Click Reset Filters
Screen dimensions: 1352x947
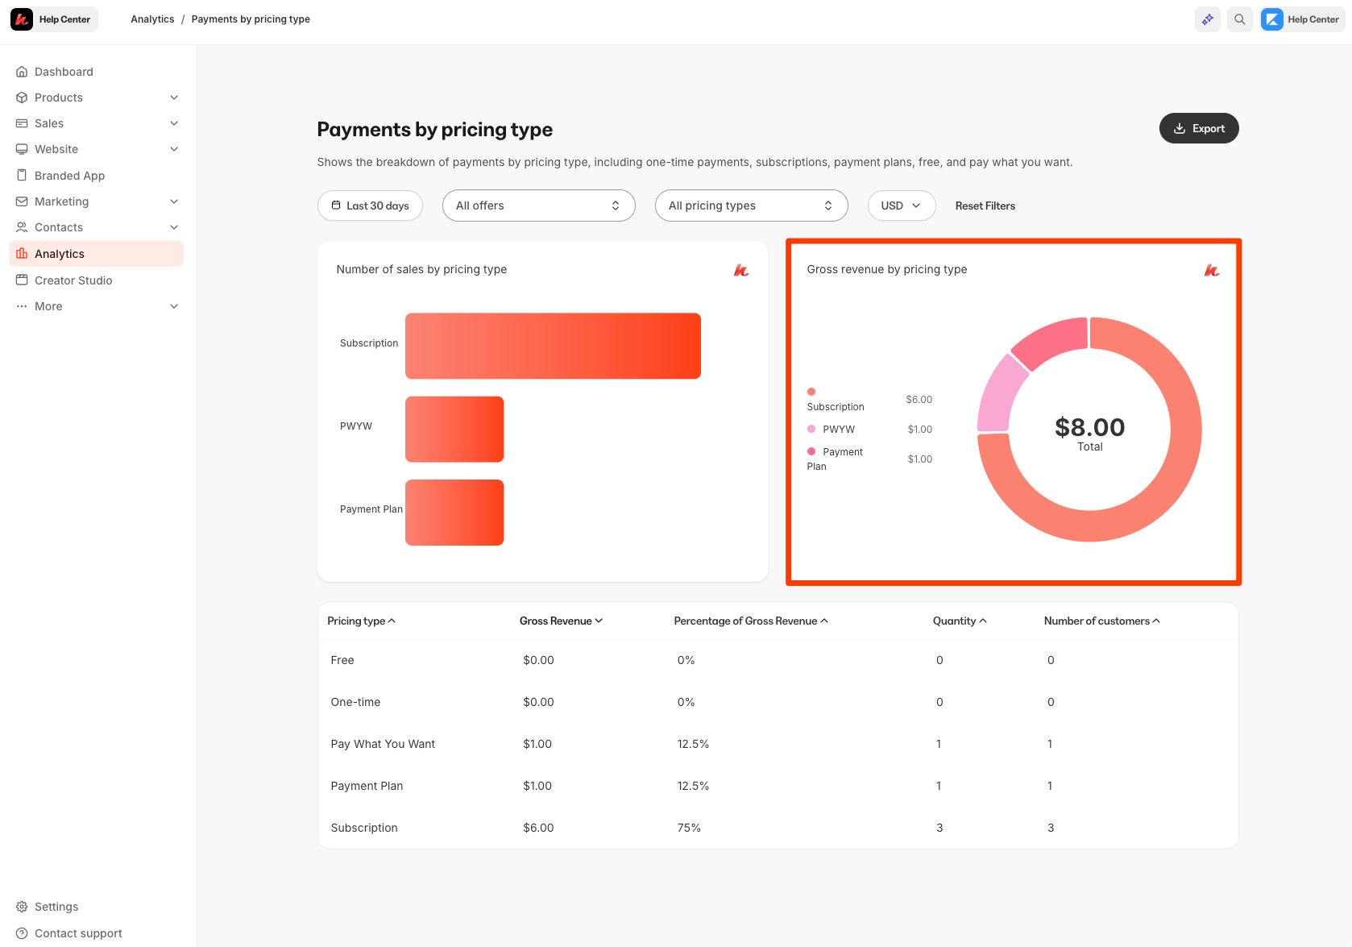(985, 206)
